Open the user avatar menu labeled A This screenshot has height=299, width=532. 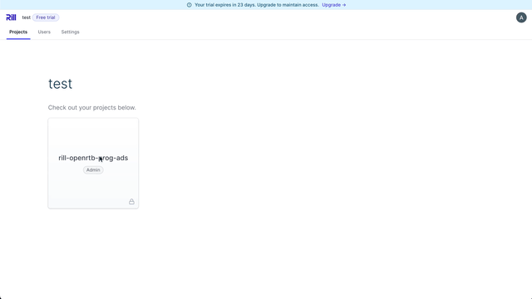(521, 17)
